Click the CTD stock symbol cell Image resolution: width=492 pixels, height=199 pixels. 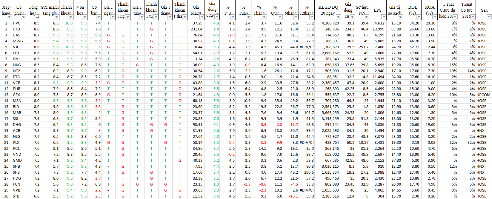click(x=19, y=29)
